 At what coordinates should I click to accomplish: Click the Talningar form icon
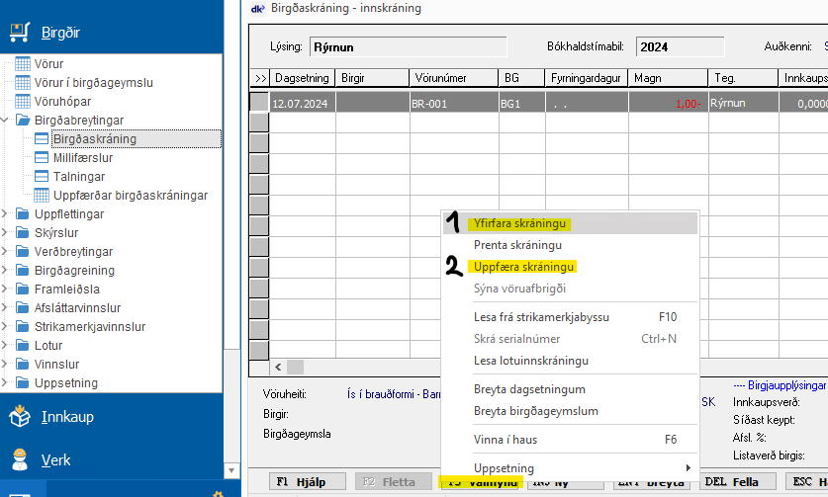pos(42,177)
